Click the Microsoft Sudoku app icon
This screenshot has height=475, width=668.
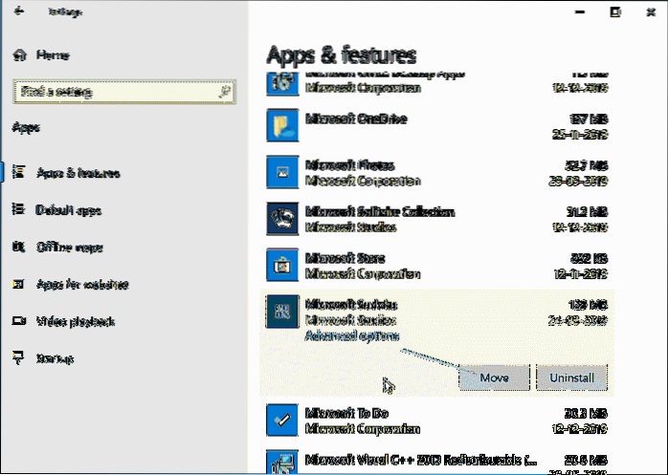pos(282,312)
